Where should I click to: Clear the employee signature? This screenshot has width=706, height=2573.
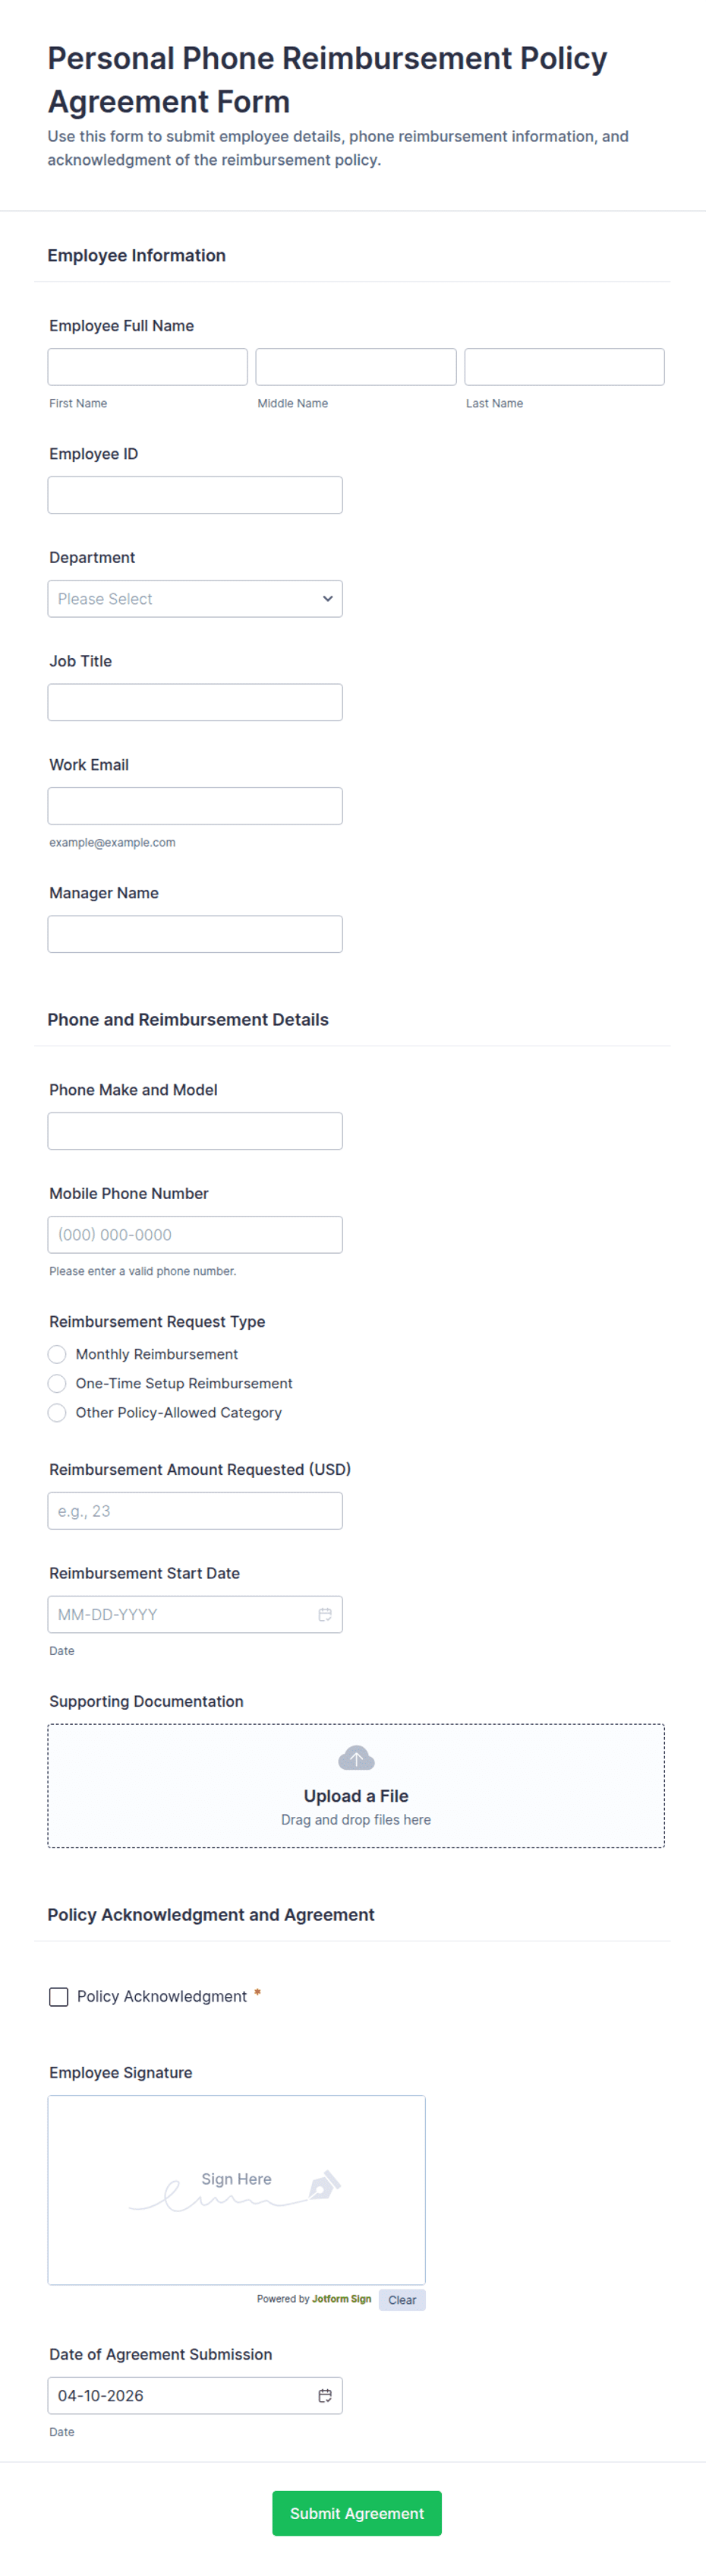pos(402,2299)
